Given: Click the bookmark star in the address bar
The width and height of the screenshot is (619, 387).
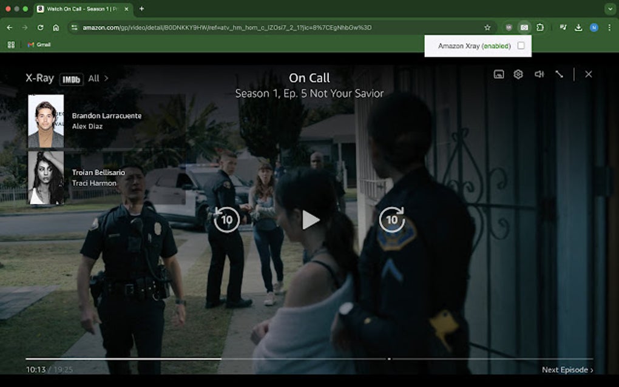Looking at the screenshot, I should (x=486, y=27).
